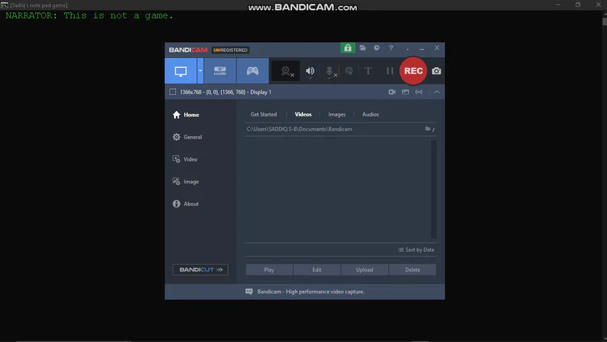Open the scheduled recording clock icon

[376, 48]
